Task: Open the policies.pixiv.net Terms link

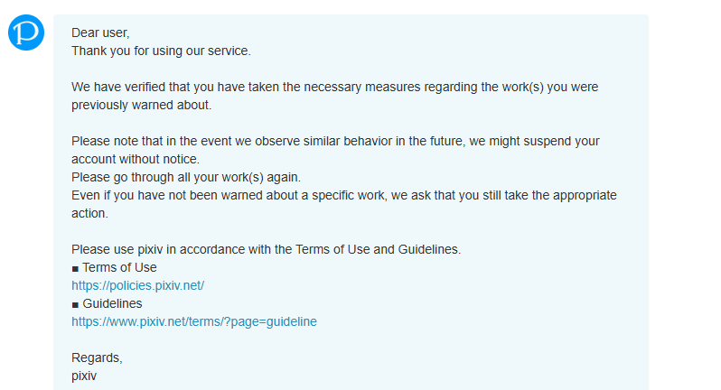Action: pos(138,285)
